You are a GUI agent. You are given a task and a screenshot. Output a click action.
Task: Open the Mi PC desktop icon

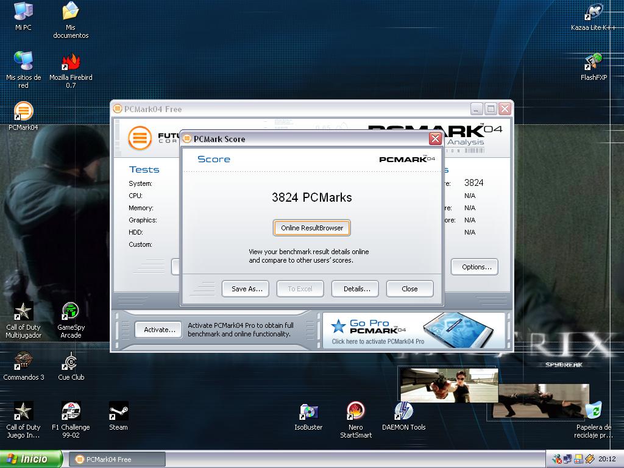pyautogui.click(x=23, y=16)
